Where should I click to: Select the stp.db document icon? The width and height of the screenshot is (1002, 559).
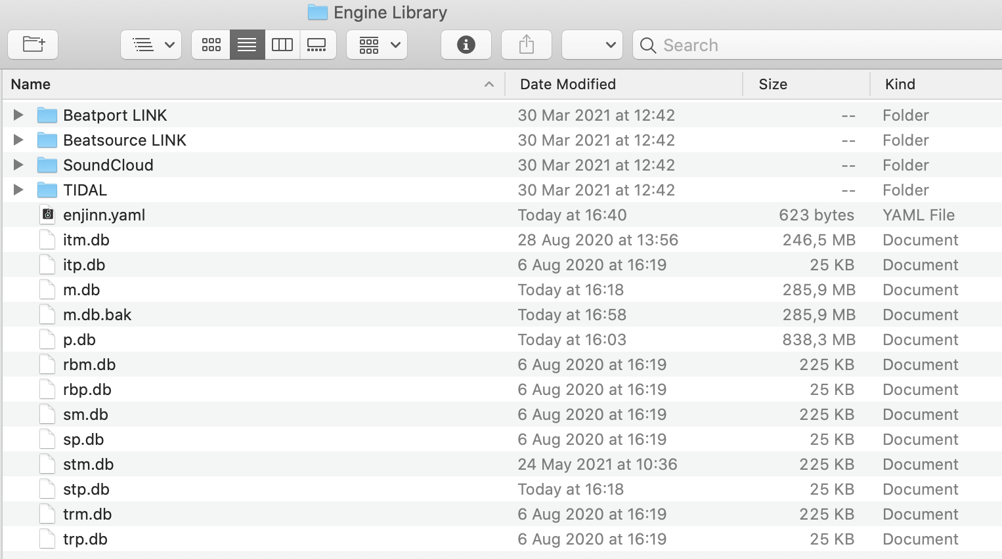tap(47, 489)
